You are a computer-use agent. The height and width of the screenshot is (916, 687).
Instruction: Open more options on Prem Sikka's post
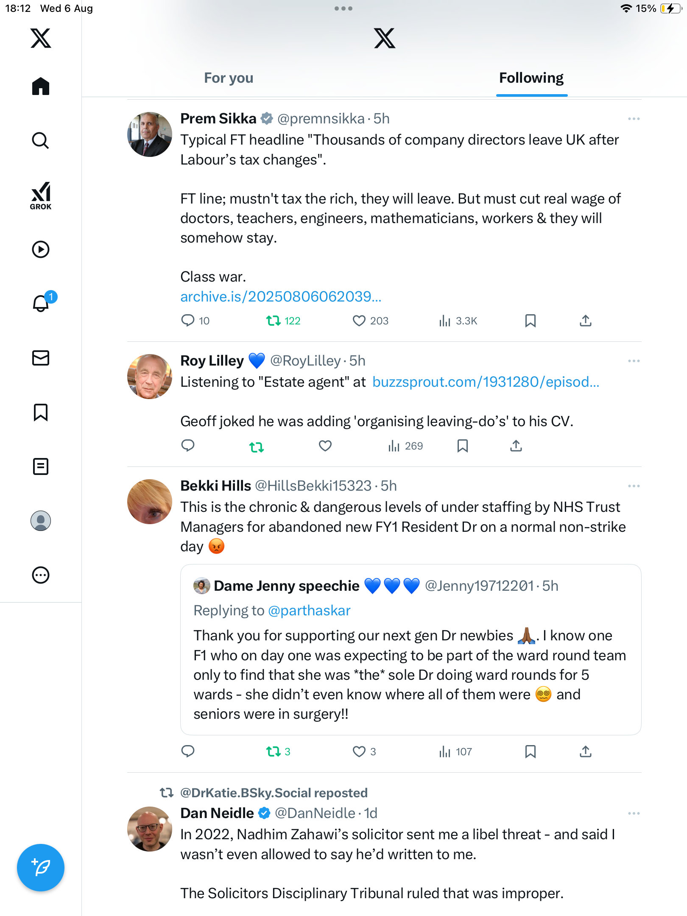click(634, 119)
